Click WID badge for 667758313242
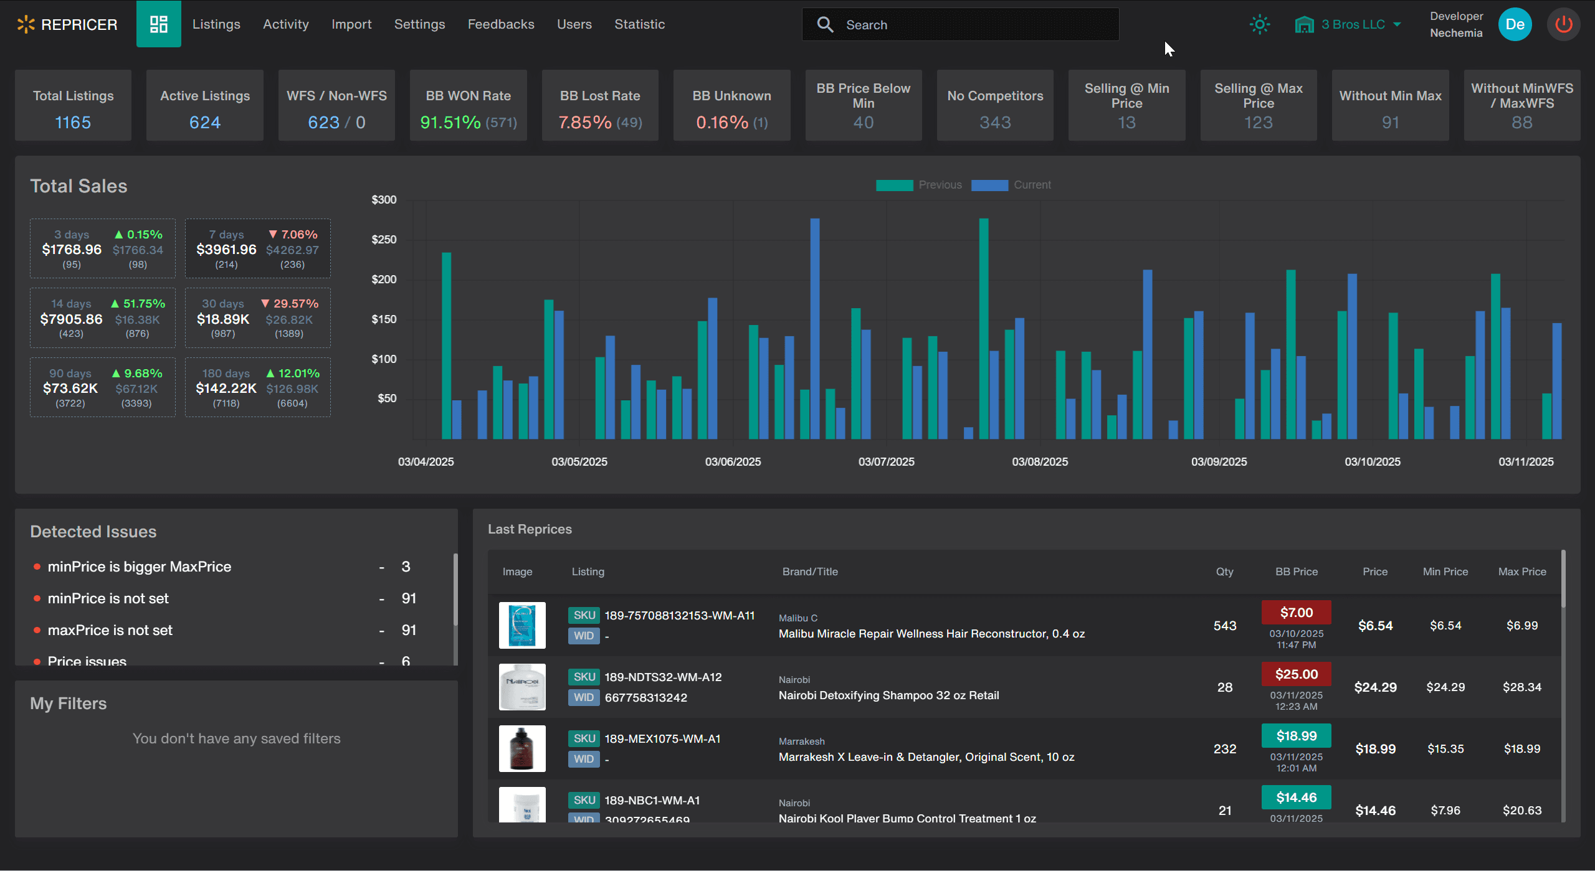 click(584, 697)
